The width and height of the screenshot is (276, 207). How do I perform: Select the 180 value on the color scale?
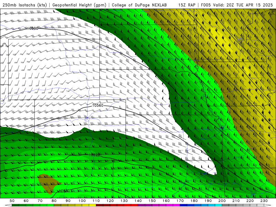pyautogui.click(x=194, y=201)
